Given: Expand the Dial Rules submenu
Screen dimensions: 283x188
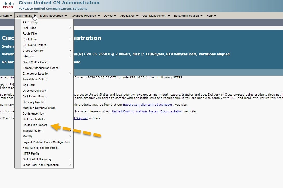Looking at the screenshot, I should pyautogui.click(x=47, y=28).
